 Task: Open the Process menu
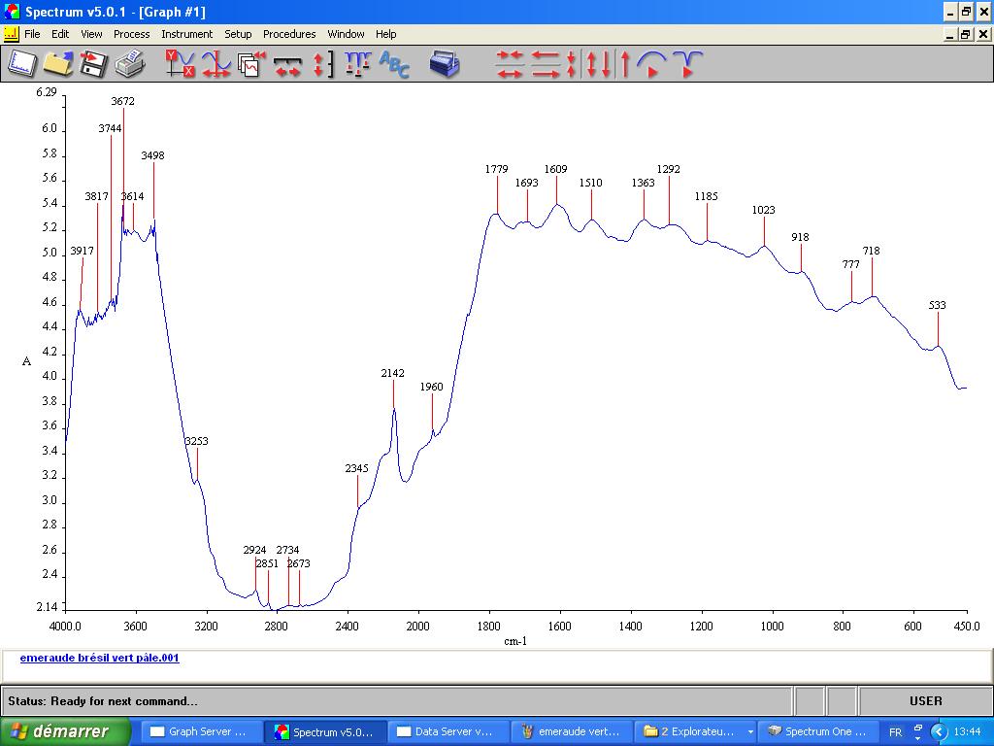131,34
